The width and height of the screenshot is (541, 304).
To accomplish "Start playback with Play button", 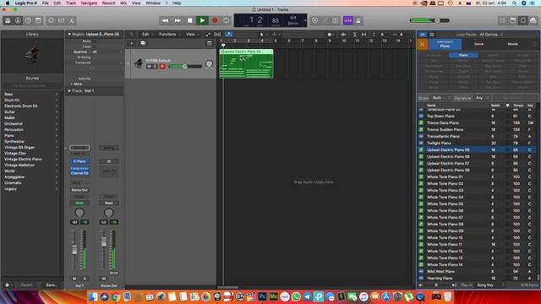I will [x=203, y=20].
